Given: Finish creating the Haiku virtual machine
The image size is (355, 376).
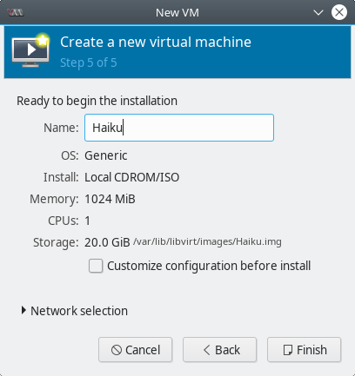Looking at the screenshot, I should [304, 350].
